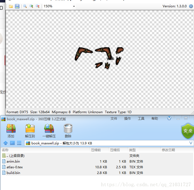
Task: Click the boomerang texture preview image
Action: [x=99, y=58]
